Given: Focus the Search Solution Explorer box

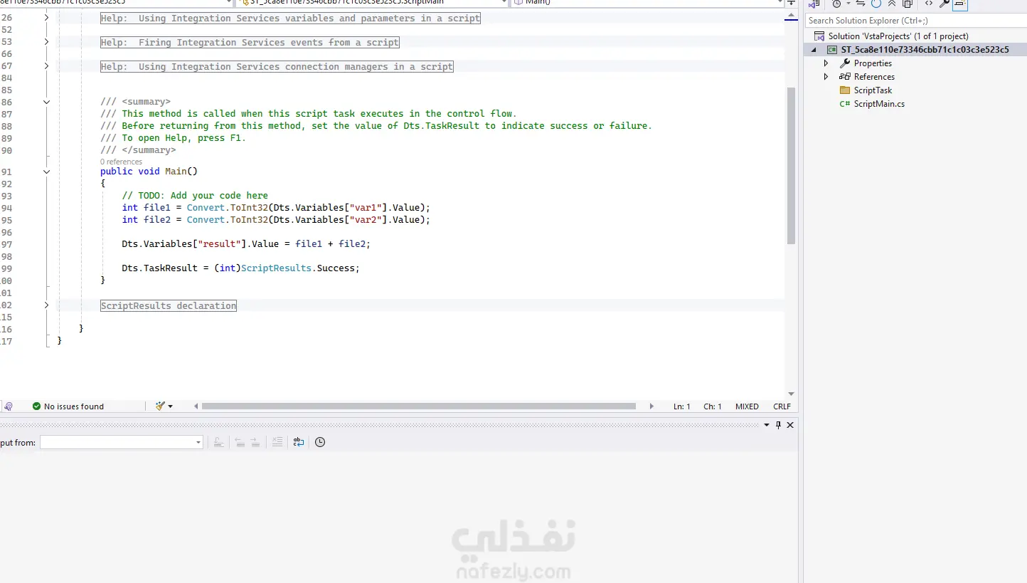Looking at the screenshot, I should tap(916, 21).
